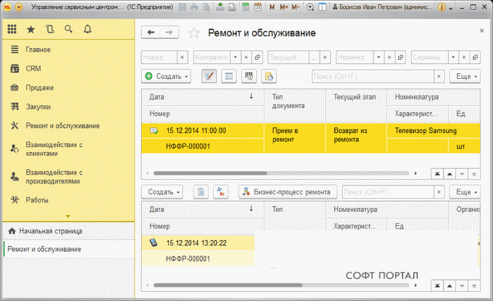Screen dimensions: 493x301
Task: Open the lower Создать dropdown button
Action: click(x=162, y=192)
